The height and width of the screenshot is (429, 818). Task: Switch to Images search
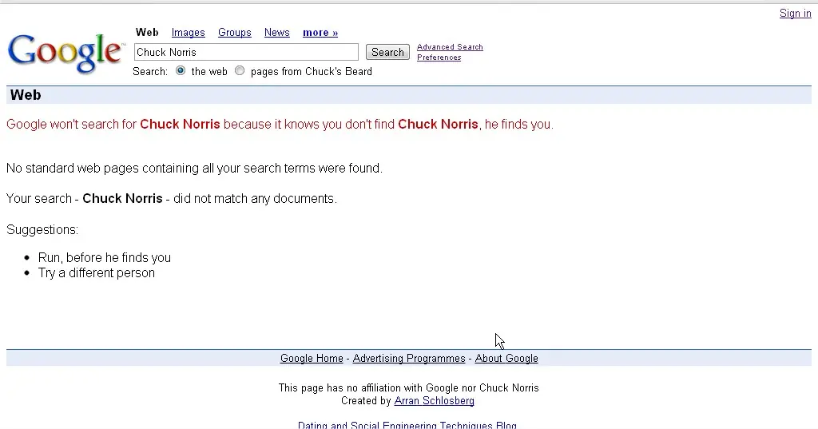[x=189, y=33]
